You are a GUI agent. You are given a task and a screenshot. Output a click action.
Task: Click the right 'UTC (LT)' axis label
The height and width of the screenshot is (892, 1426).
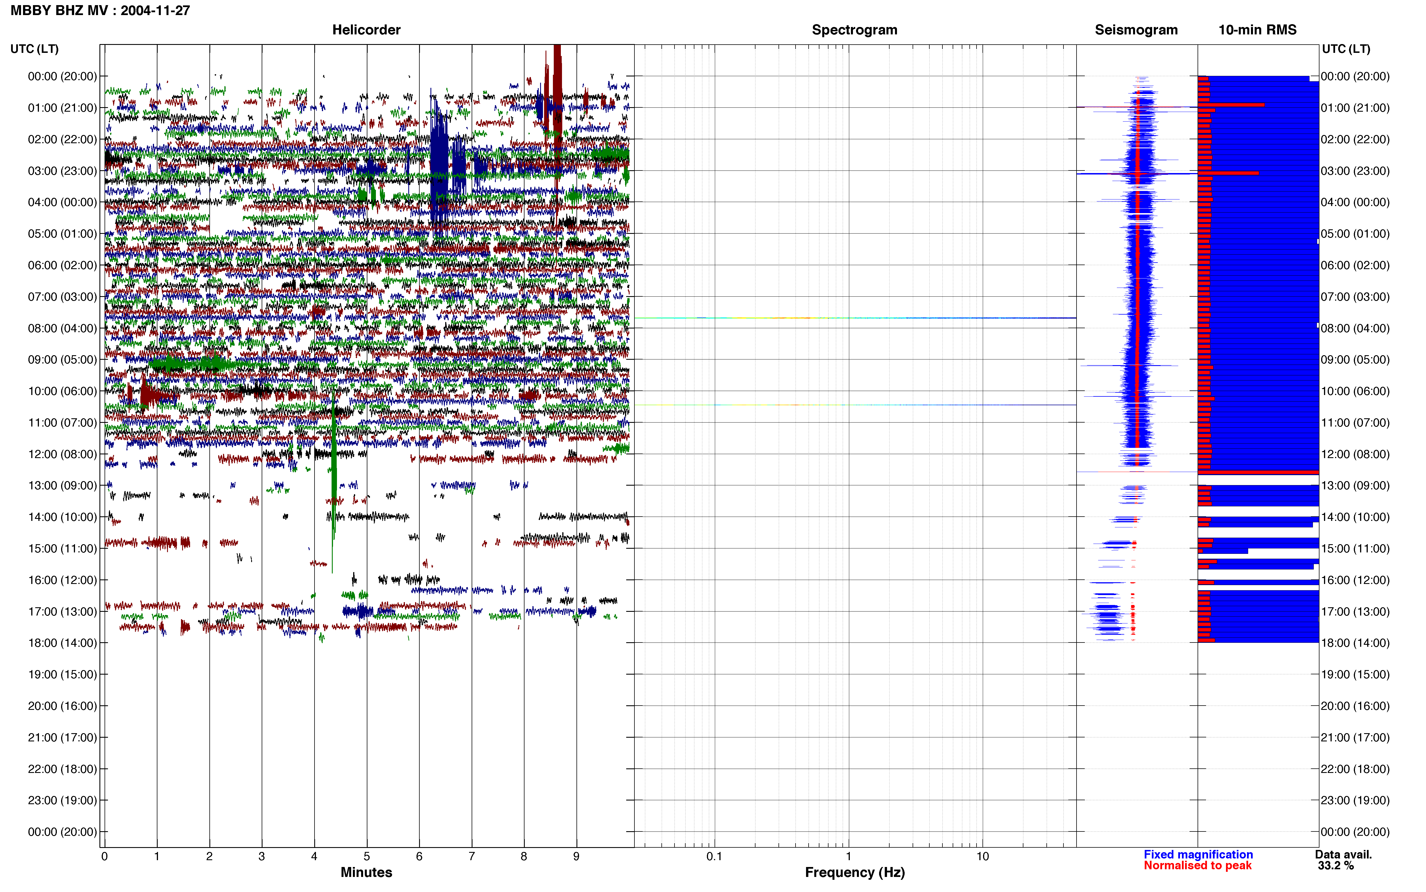(1346, 49)
